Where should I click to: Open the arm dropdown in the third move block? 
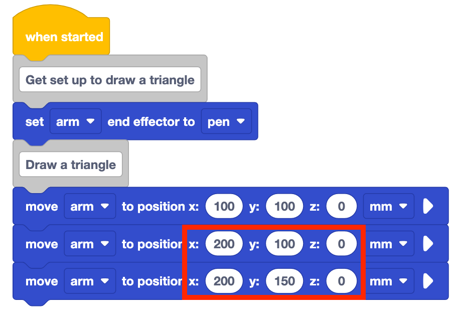[x=90, y=281]
